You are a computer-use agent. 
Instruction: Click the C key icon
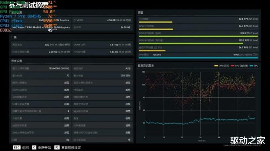pyautogui.click(x=34, y=147)
